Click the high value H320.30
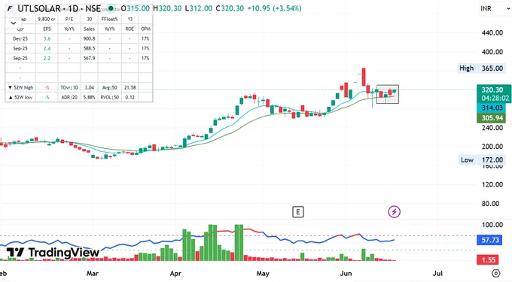This screenshot has height=282, width=512. tap(167, 8)
